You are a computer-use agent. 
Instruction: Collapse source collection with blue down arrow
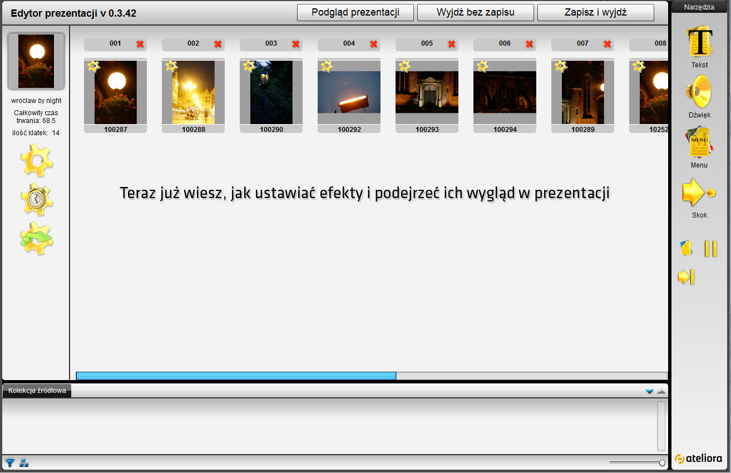tap(649, 391)
